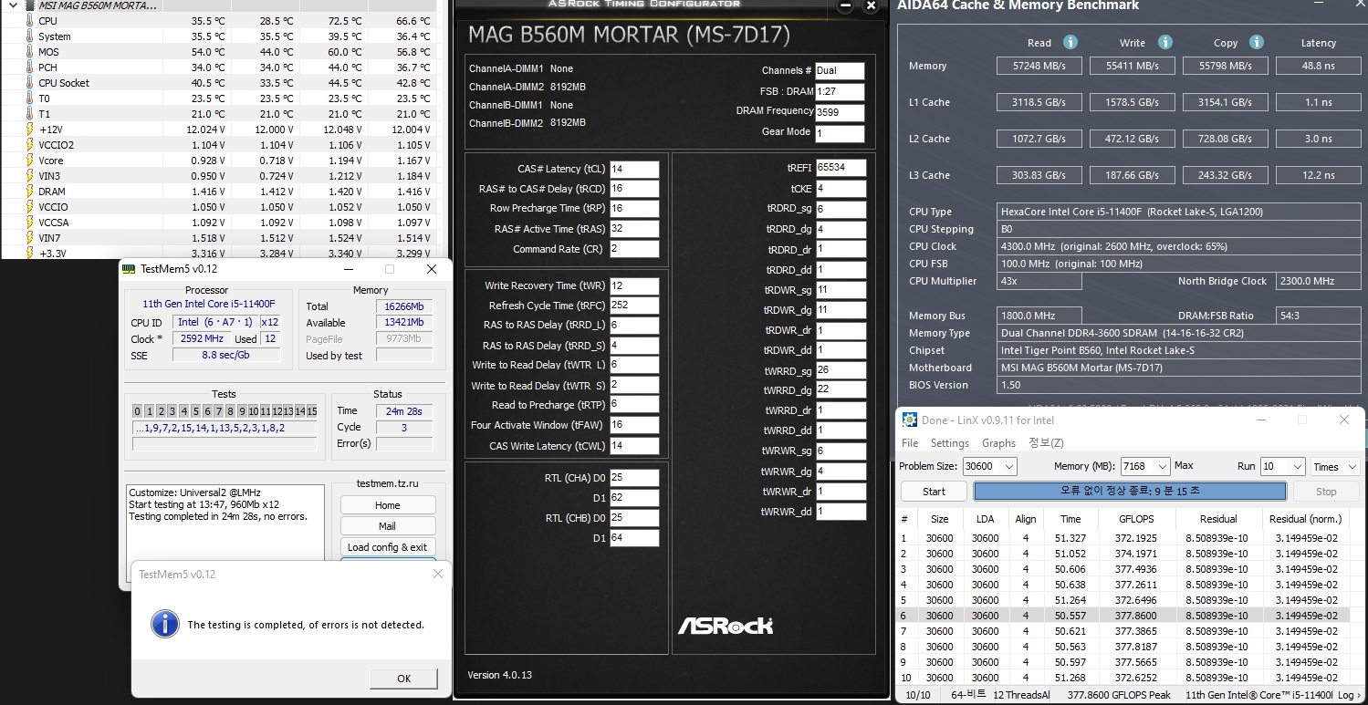The width and height of the screenshot is (1368, 705).
Task: Click the L3 Cache Read value 303.83 GB/s
Action: point(1039,175)
